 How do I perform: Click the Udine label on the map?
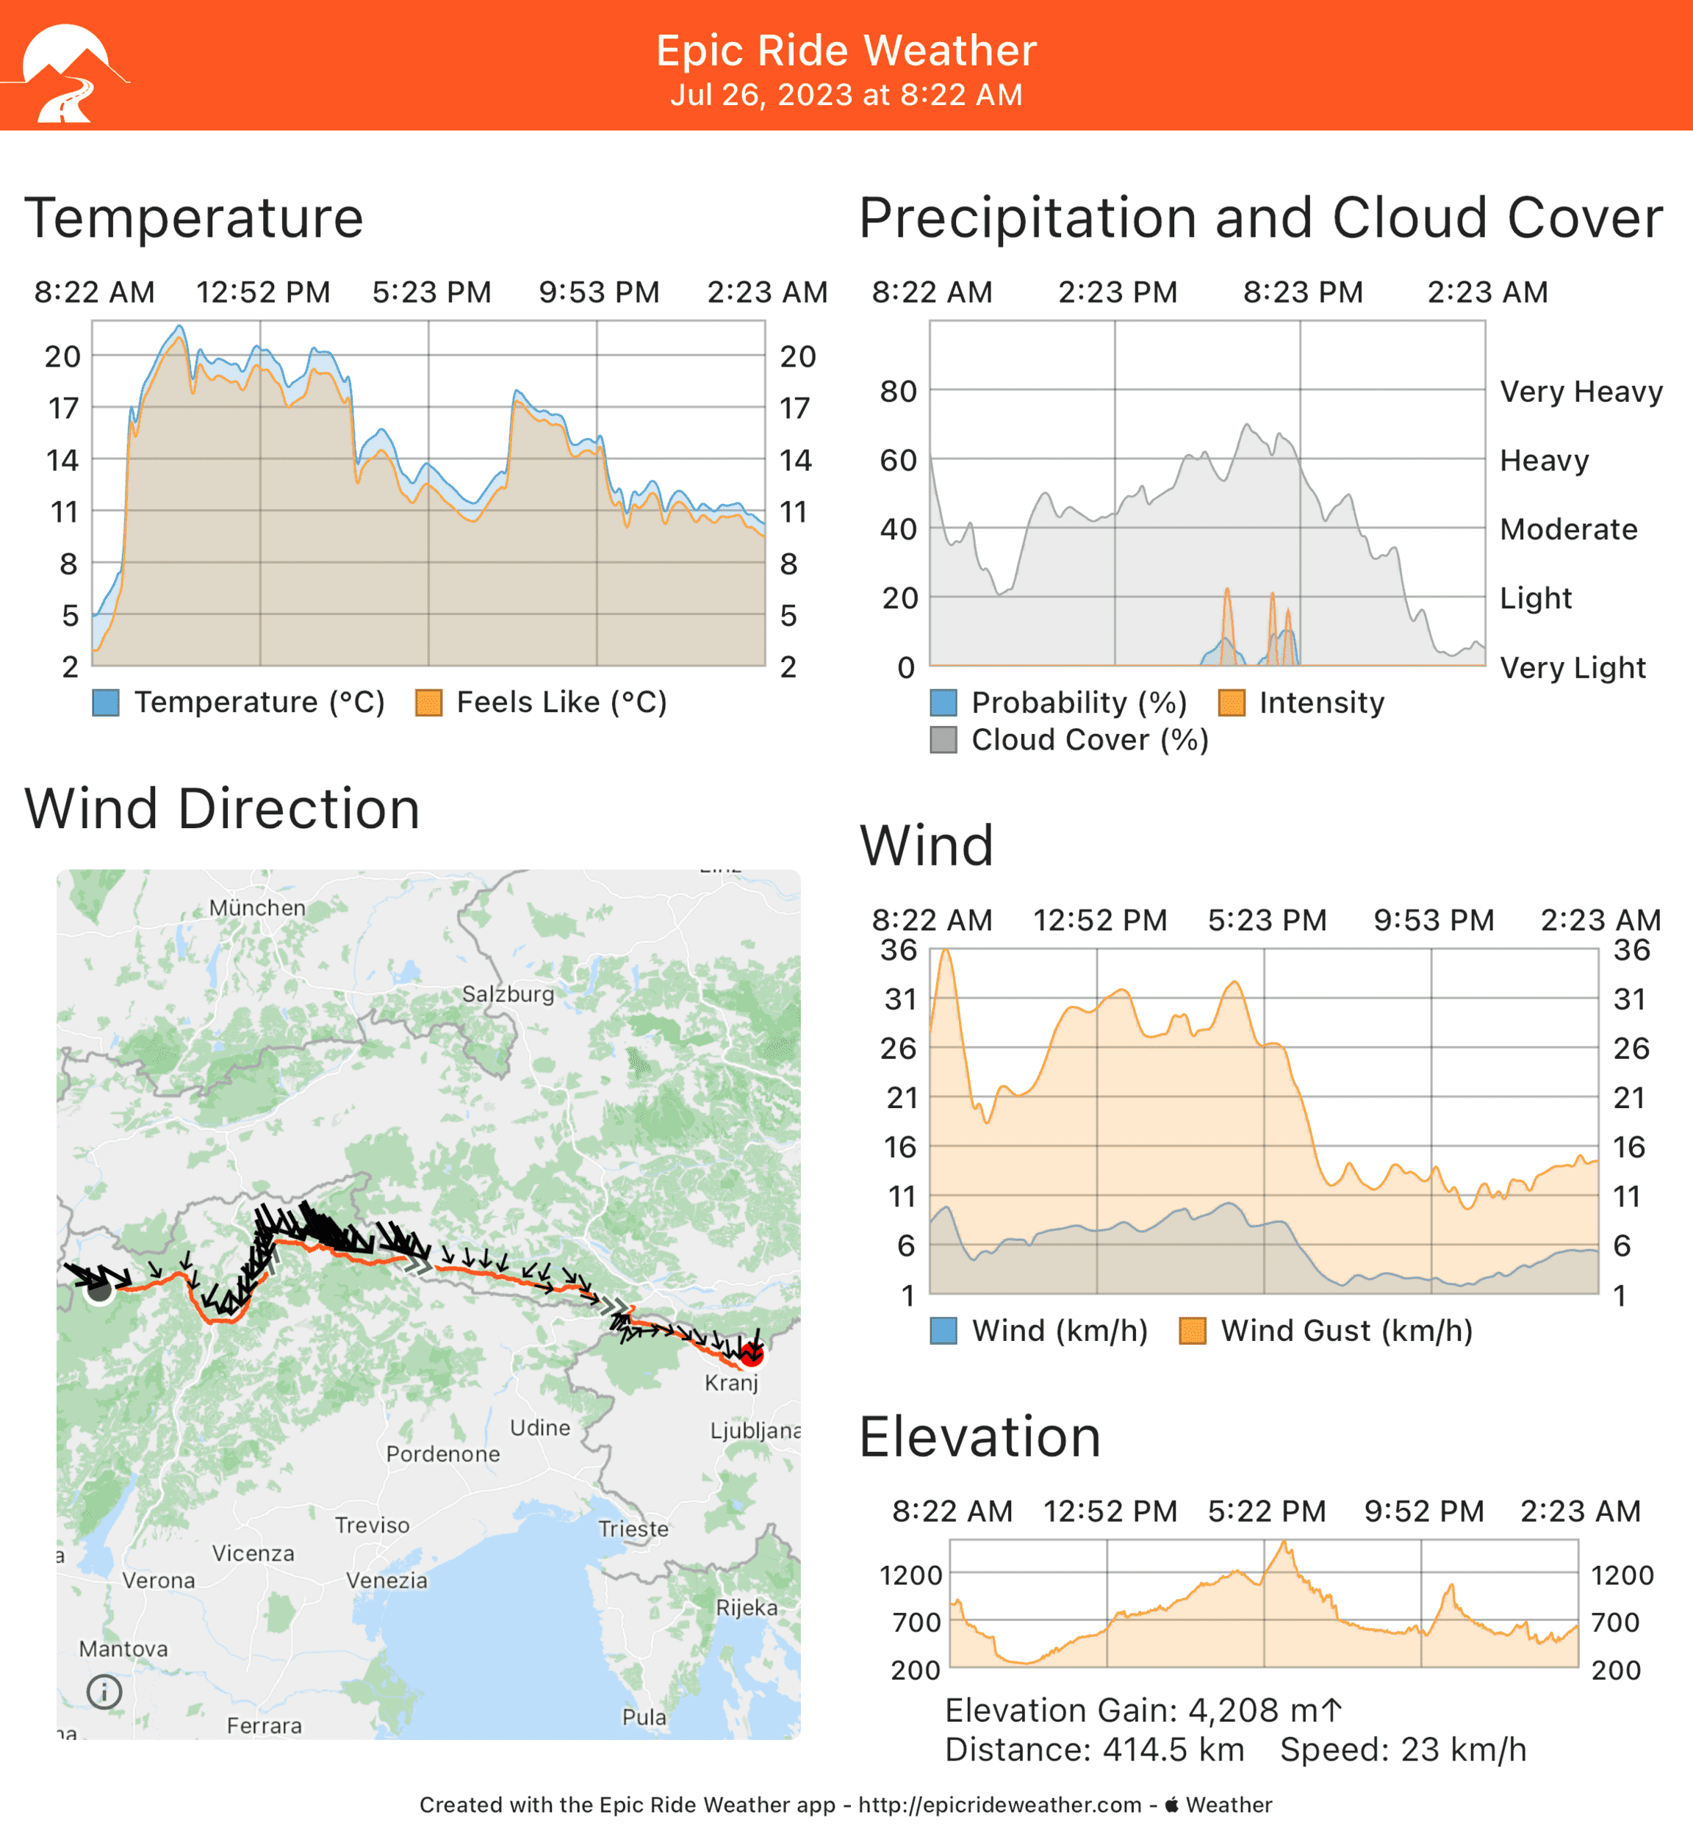[x=541, y=1428]
